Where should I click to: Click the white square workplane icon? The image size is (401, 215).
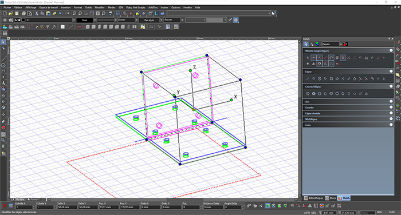(x=62, y=27)
